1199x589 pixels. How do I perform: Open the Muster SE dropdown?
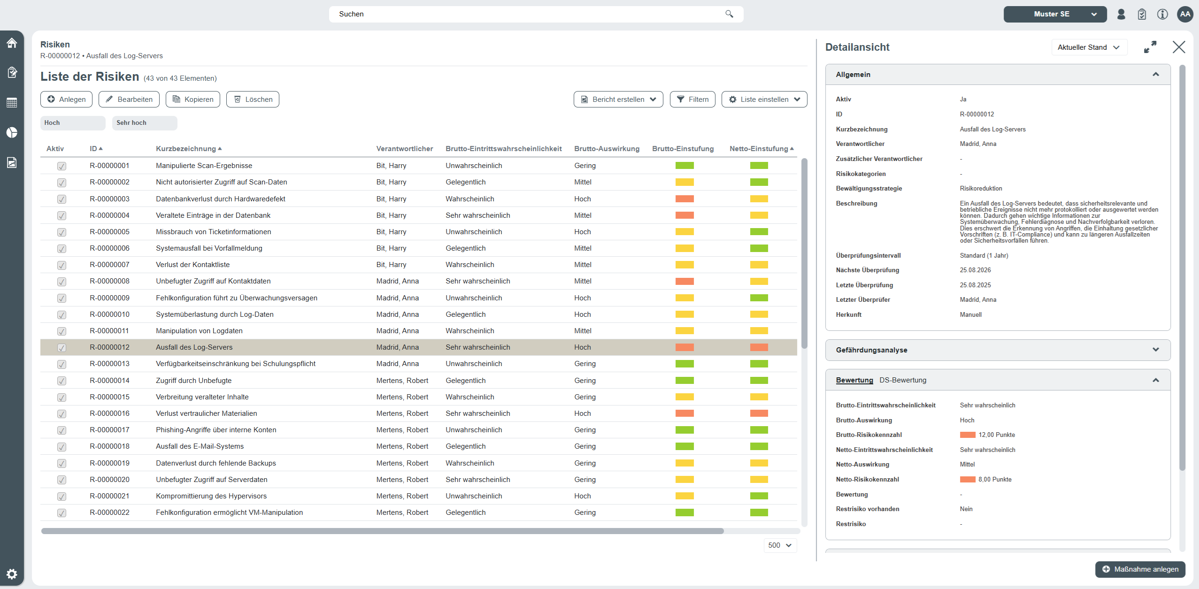[x=1054, y=14]
